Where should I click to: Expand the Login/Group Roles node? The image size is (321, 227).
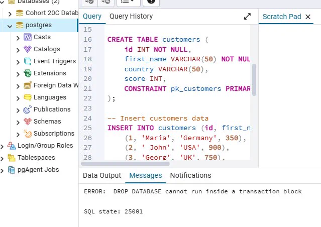click(x=2, y=146)
